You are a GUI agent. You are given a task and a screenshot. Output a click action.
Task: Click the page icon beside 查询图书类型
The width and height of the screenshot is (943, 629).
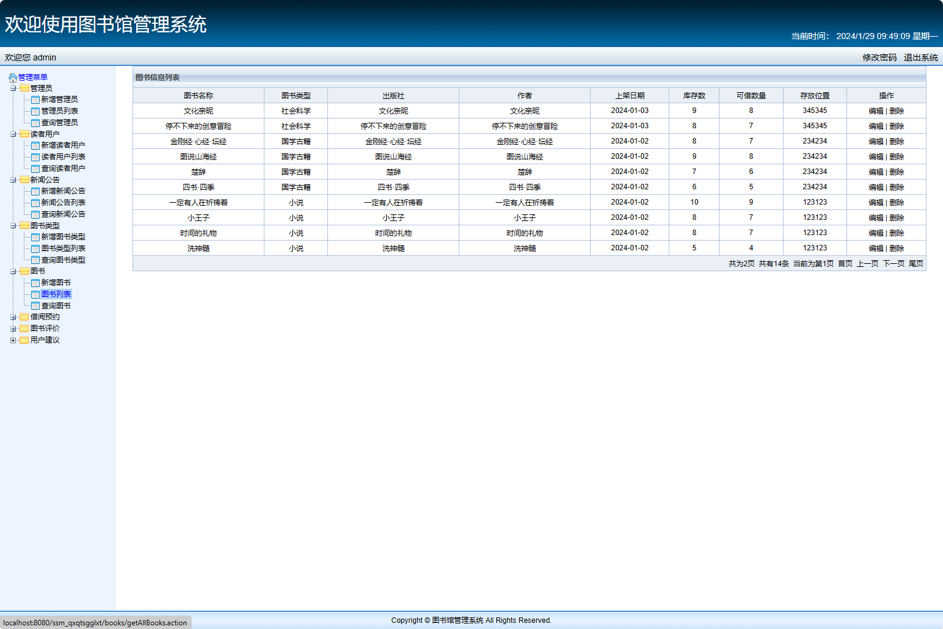pyautogui.click(x=35, y=260)
